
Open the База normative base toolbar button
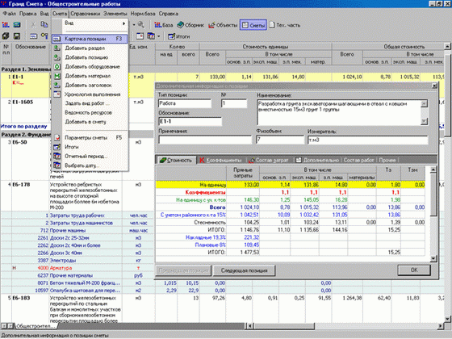pyautogui.click(x=163, y=25)
